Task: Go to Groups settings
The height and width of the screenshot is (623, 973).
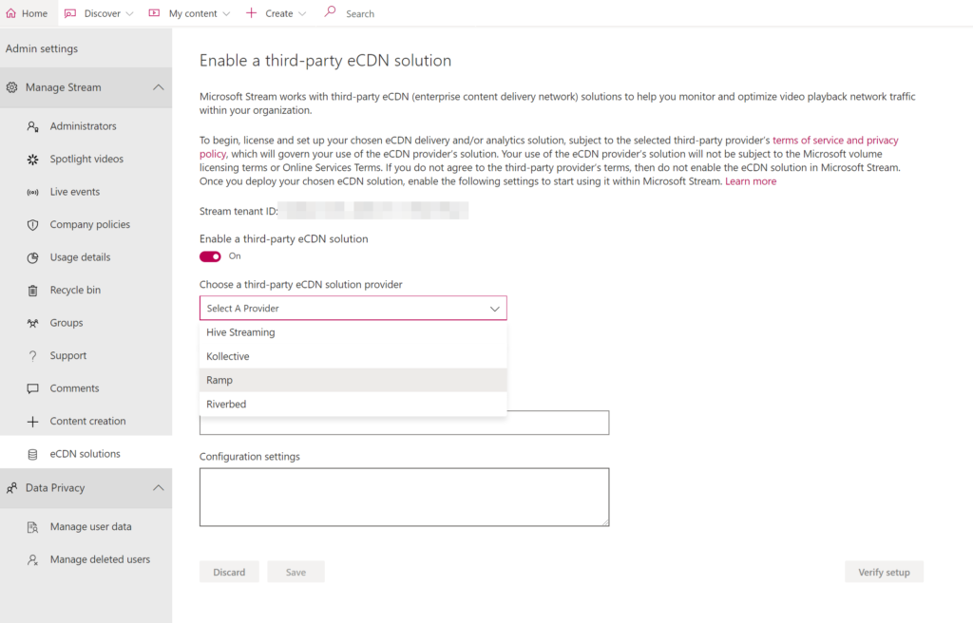Action: (86, 323)
